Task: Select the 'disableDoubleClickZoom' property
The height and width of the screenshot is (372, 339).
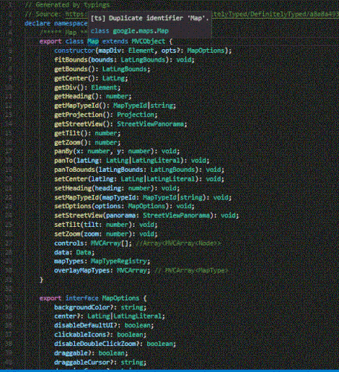Action: [95, 344]
